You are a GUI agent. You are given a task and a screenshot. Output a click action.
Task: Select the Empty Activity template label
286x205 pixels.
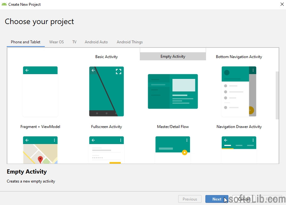coord(173,56)
